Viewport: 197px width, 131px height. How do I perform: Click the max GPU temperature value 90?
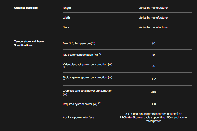pos(153,43)
